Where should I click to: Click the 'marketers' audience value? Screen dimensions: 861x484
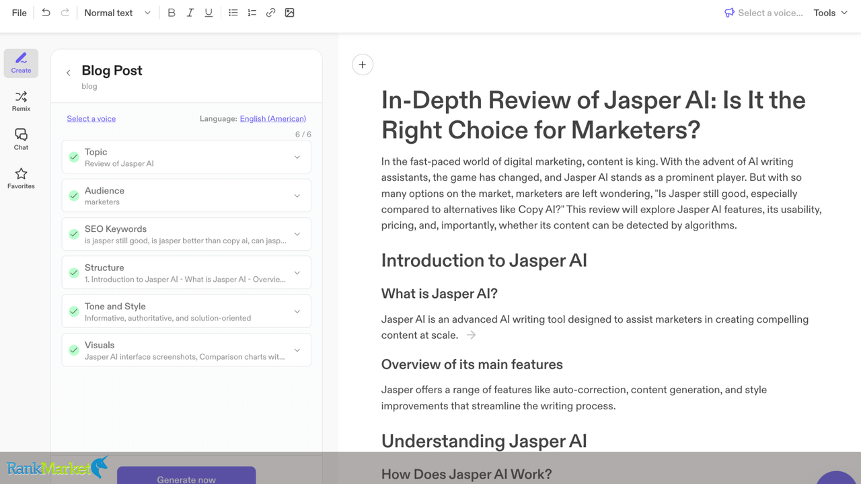(102, 202)
